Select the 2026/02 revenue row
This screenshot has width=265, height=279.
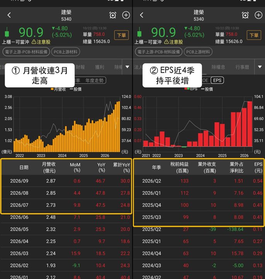(66, 265)
